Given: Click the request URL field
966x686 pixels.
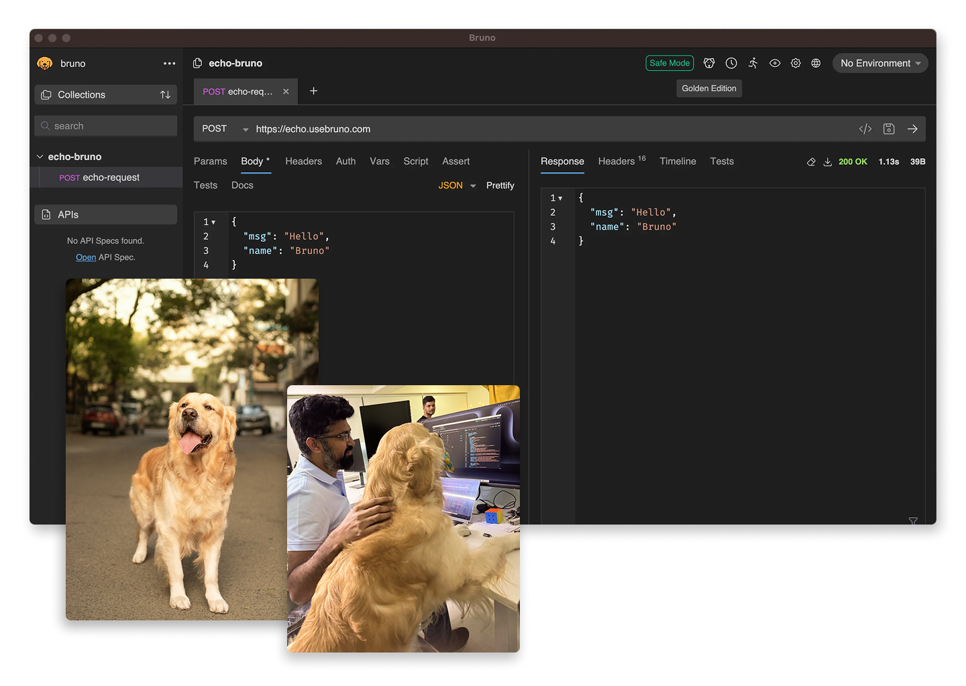Looking at the screenshot, I should pyautogui.click(x=550, y=129).
